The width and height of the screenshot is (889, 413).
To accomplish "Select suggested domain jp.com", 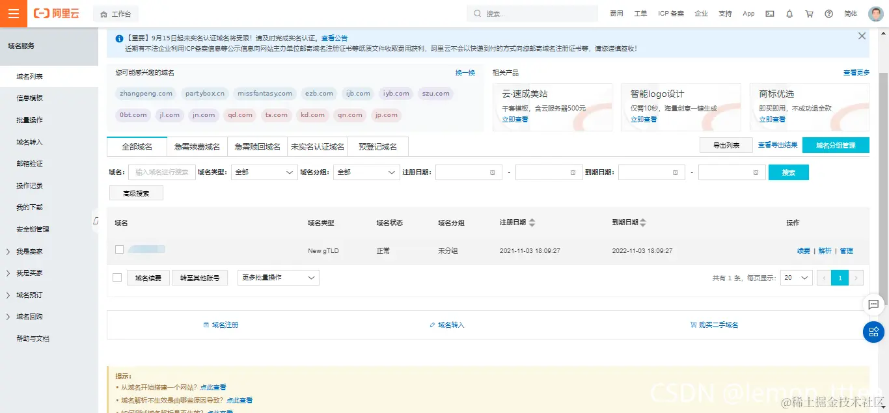I will (x=386, y=115).
